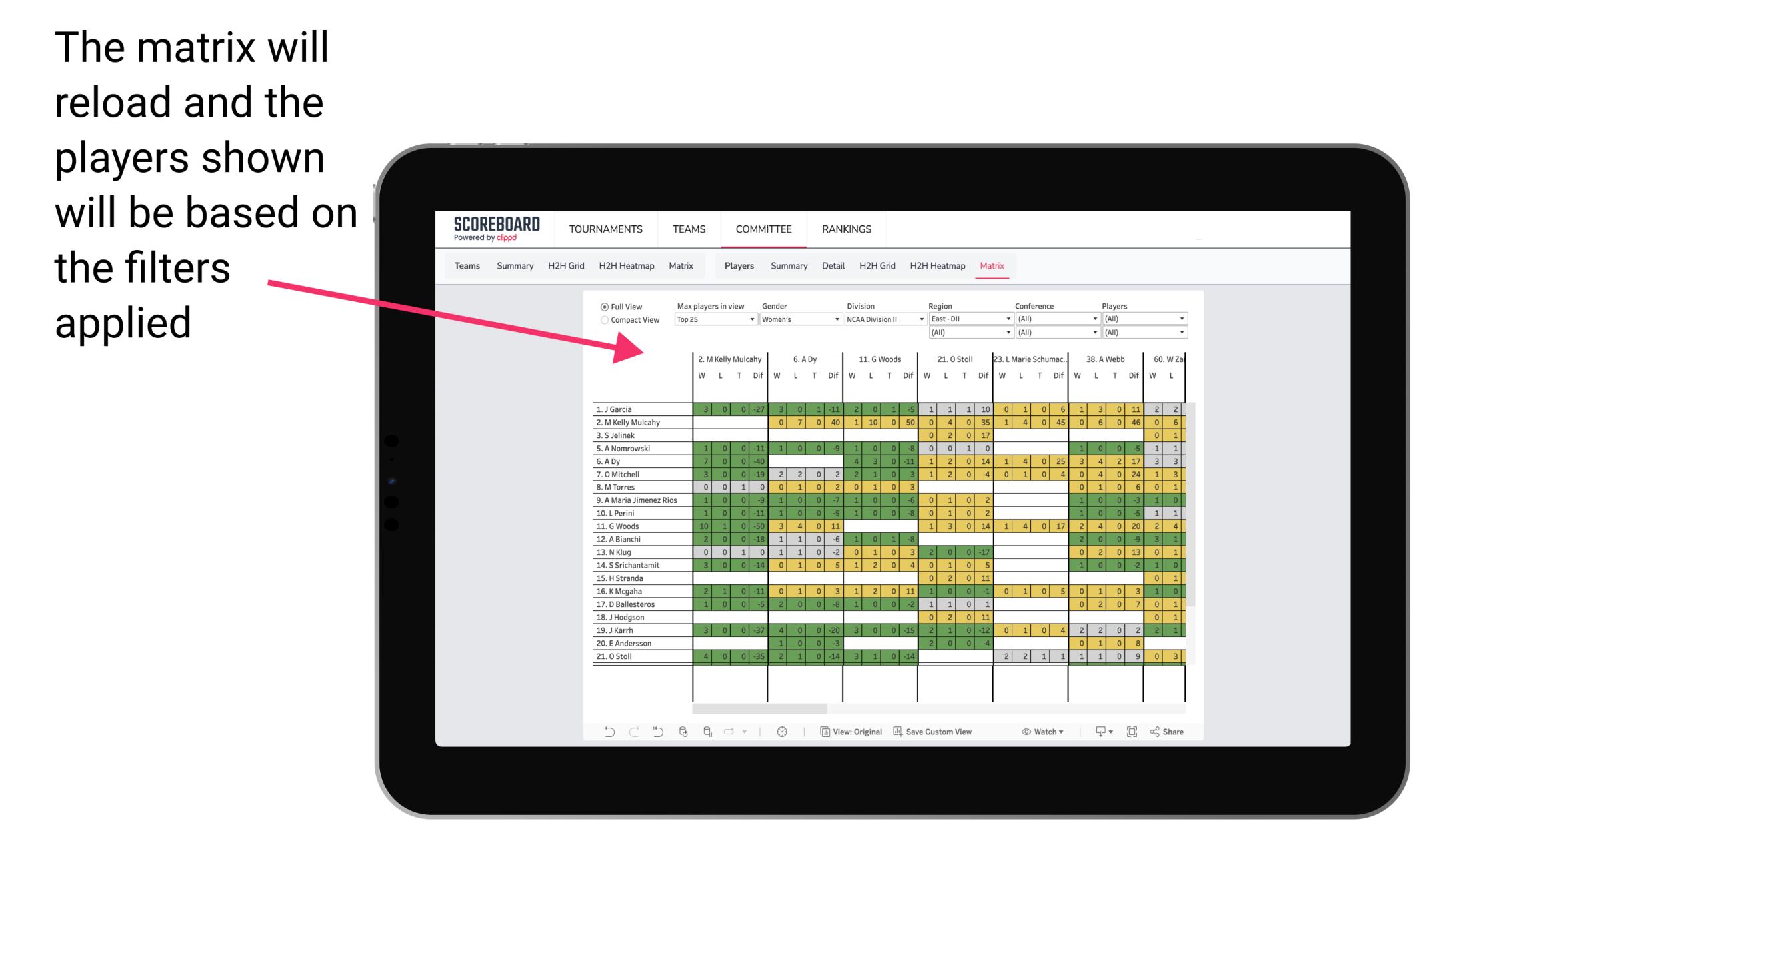Click the Watch button icon
Screen dimensions: 1779x957
[1021, 733]
